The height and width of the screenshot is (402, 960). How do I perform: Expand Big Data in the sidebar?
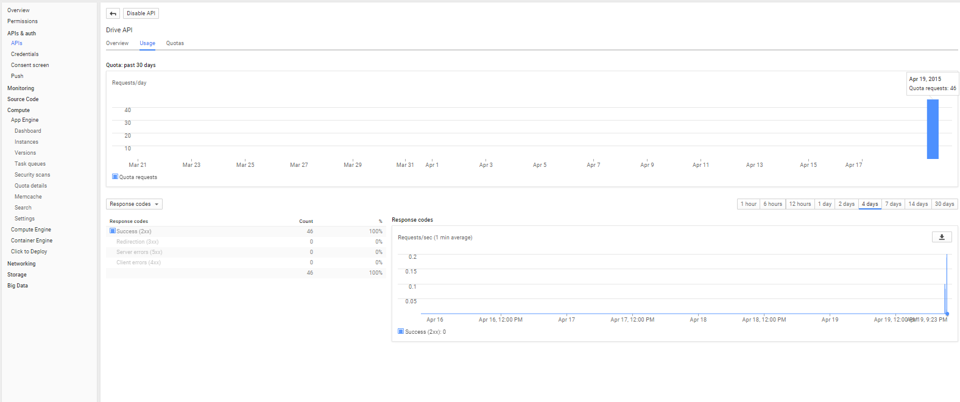[x=18, y=286]
